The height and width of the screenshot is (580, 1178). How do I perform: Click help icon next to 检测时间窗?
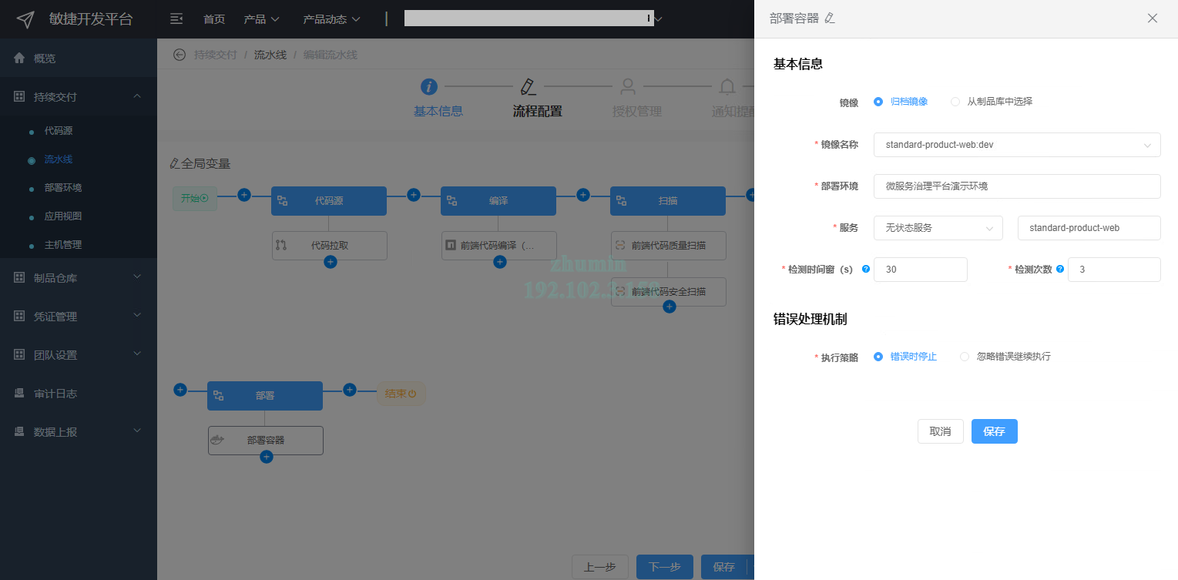(866, 269)
